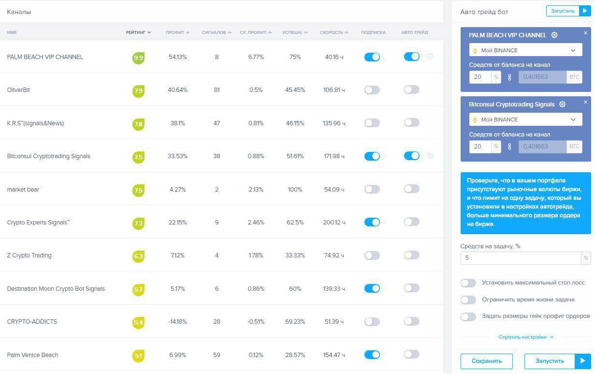Click link icon in PALM BEACH card balance row
Image resolution: width=595 pixels, height=374 pixels.
(509, 77)
